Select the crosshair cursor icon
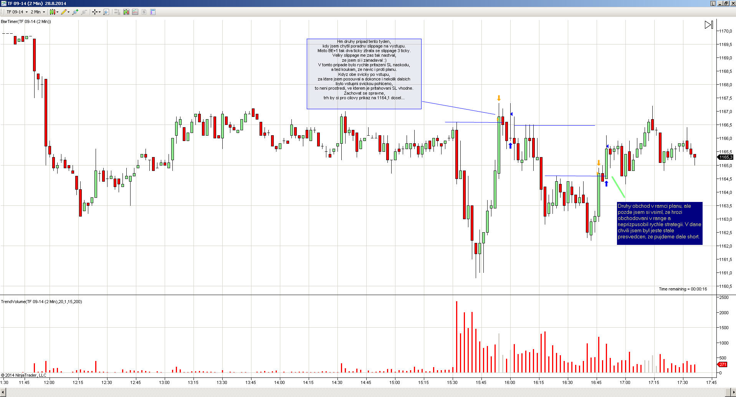The width and height of the screenshot is (736, 397). [94, 12]
